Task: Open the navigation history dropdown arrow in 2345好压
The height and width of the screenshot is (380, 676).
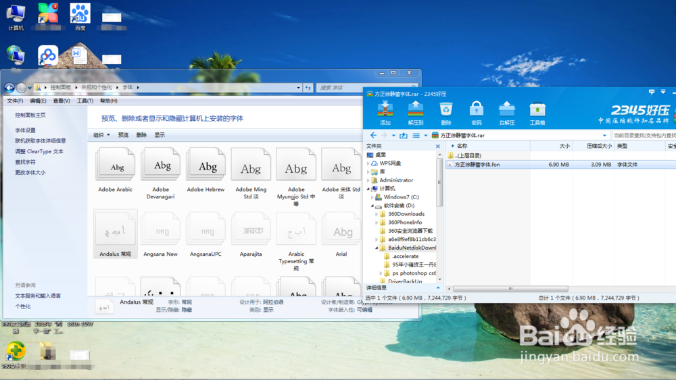Action: coord(393,136)
